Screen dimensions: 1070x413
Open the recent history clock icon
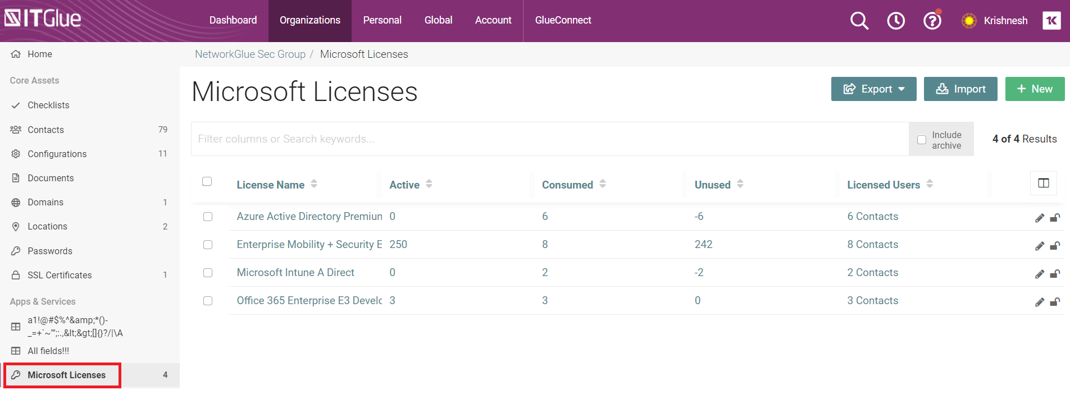coord(896,21)
